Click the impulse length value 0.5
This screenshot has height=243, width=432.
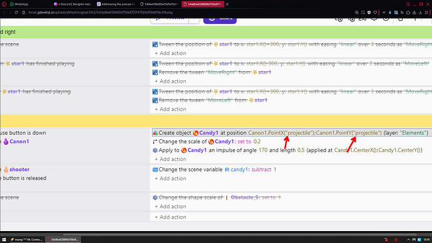coord(301,150)
